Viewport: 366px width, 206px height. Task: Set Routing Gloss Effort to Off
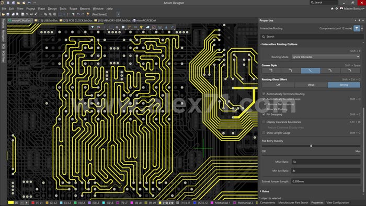coord(278,85)
